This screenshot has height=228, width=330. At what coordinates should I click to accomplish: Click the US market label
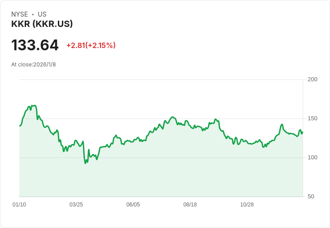click(42, 14)
